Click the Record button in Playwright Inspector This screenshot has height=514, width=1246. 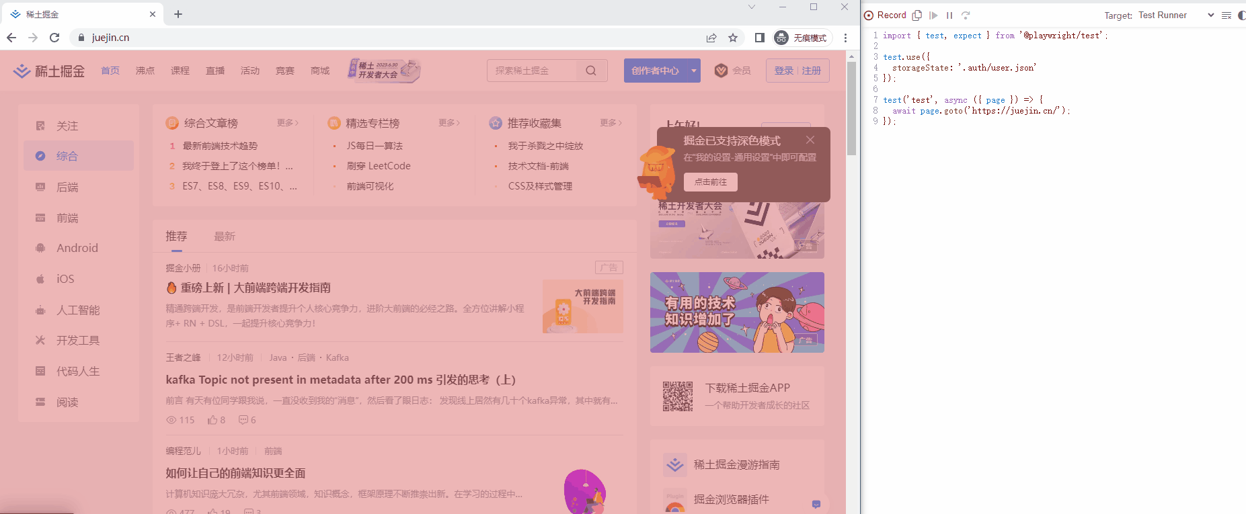coord(885,15)
